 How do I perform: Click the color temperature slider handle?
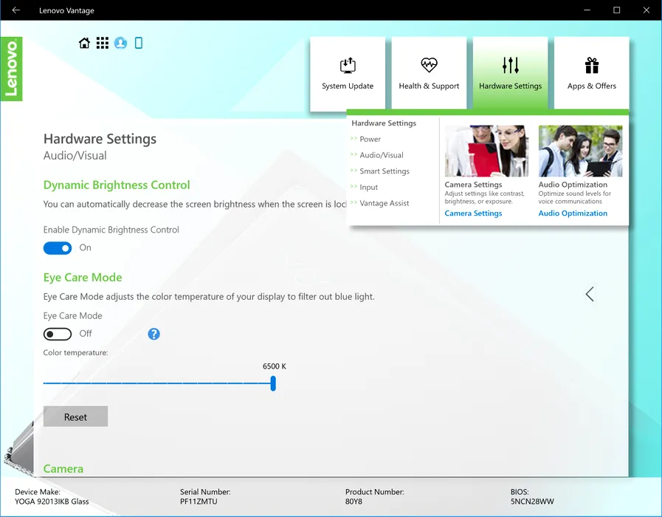273,383
